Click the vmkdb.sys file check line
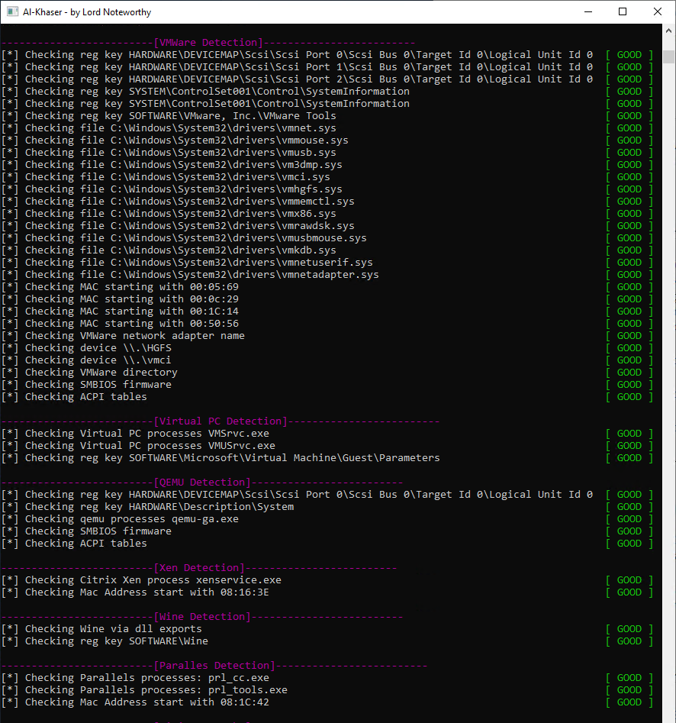The image size is (676, 723). click(169, 250)
